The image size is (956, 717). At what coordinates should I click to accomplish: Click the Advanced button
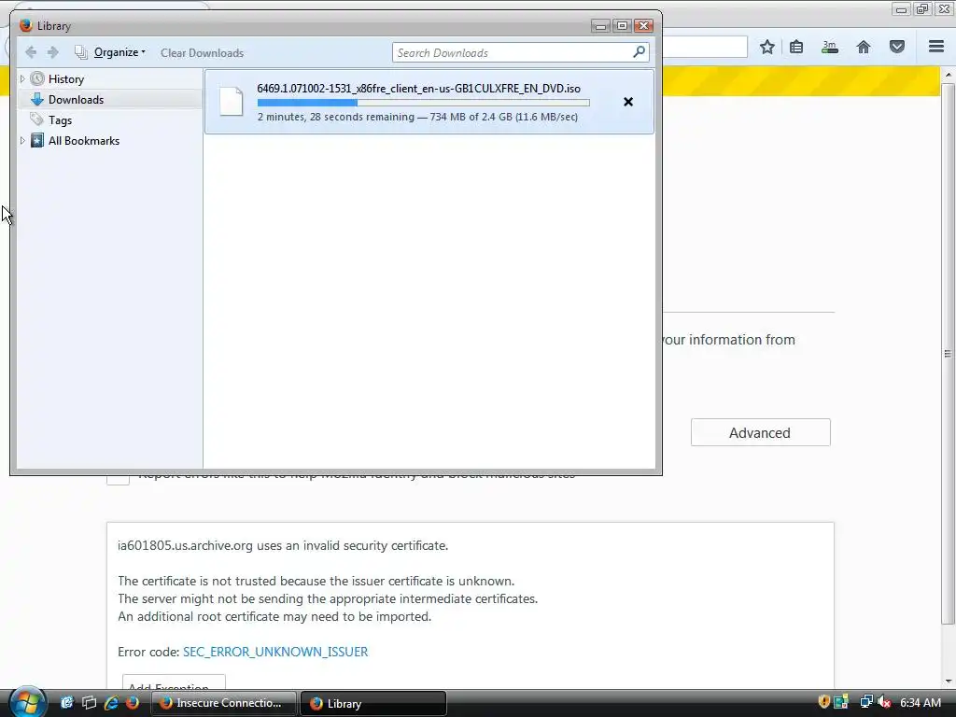pos(760,432)
